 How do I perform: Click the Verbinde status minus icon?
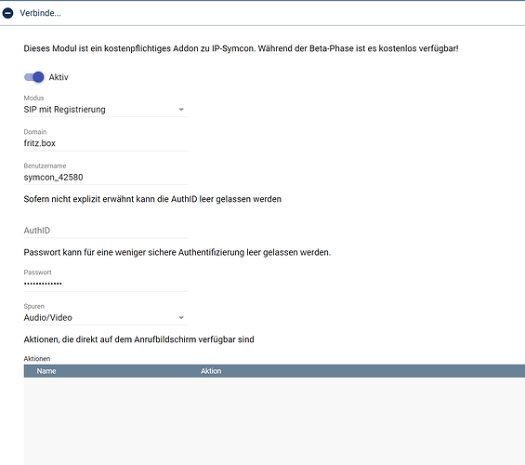pyautogui.click(x=7, y=13)
